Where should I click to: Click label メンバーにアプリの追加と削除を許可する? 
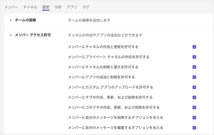102,77
